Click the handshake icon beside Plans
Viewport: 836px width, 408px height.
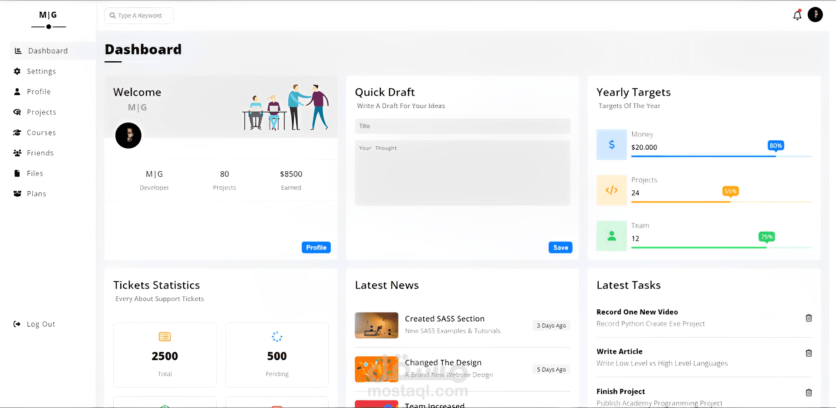point(17,194)
